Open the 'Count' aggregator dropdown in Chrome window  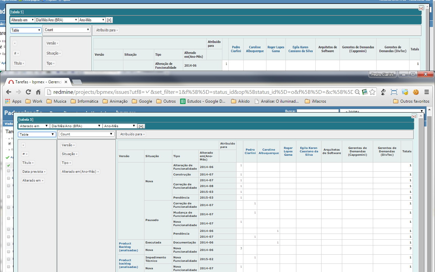tap(86, 134)
